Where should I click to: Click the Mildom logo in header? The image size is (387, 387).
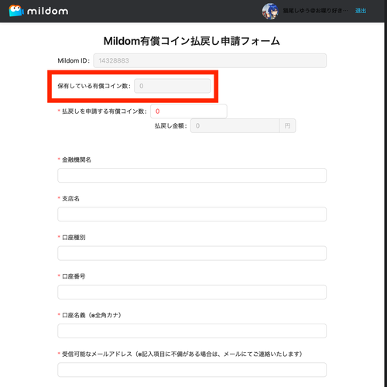39,11
